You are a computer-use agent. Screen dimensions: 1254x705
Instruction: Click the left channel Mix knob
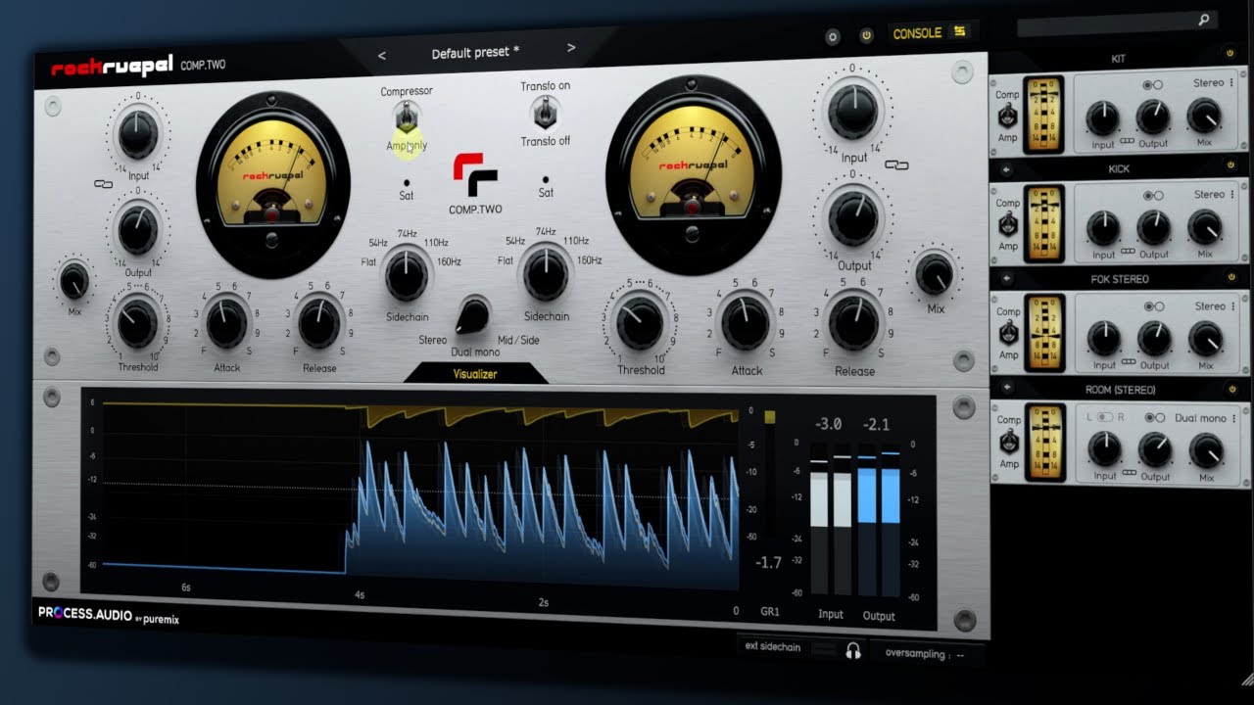(74, 282)
